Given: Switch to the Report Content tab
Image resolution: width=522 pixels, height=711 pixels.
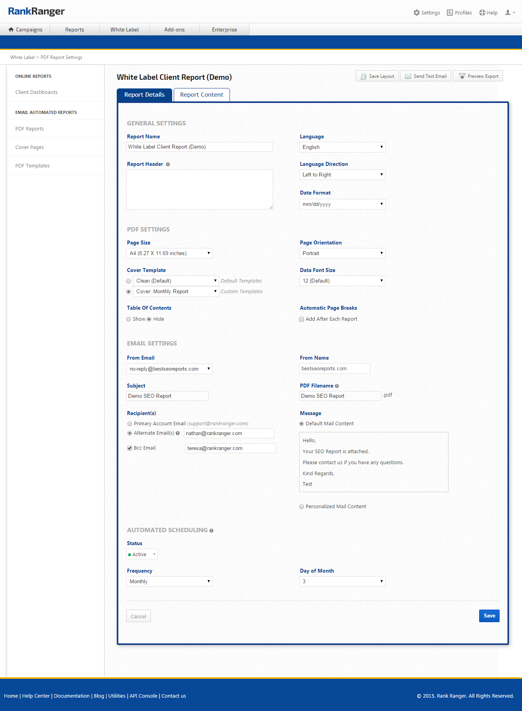Looking at the screenshot, I should (201, 95).
